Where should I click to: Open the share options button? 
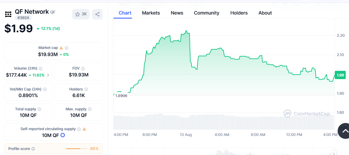tap(97, 14)
